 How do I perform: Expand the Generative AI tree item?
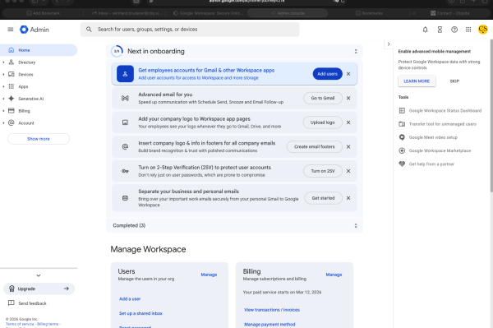click(x=3, y=99)
